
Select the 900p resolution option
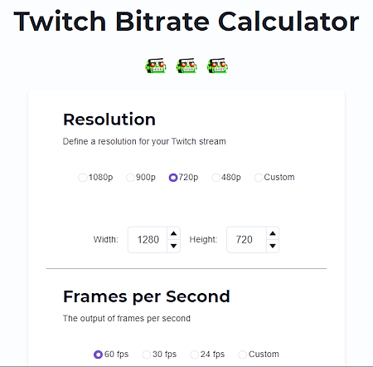click(x=130, y=178)
